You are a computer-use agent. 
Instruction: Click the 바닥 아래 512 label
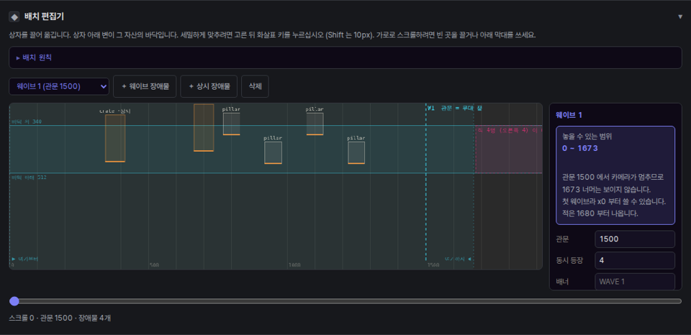[29, 177]
